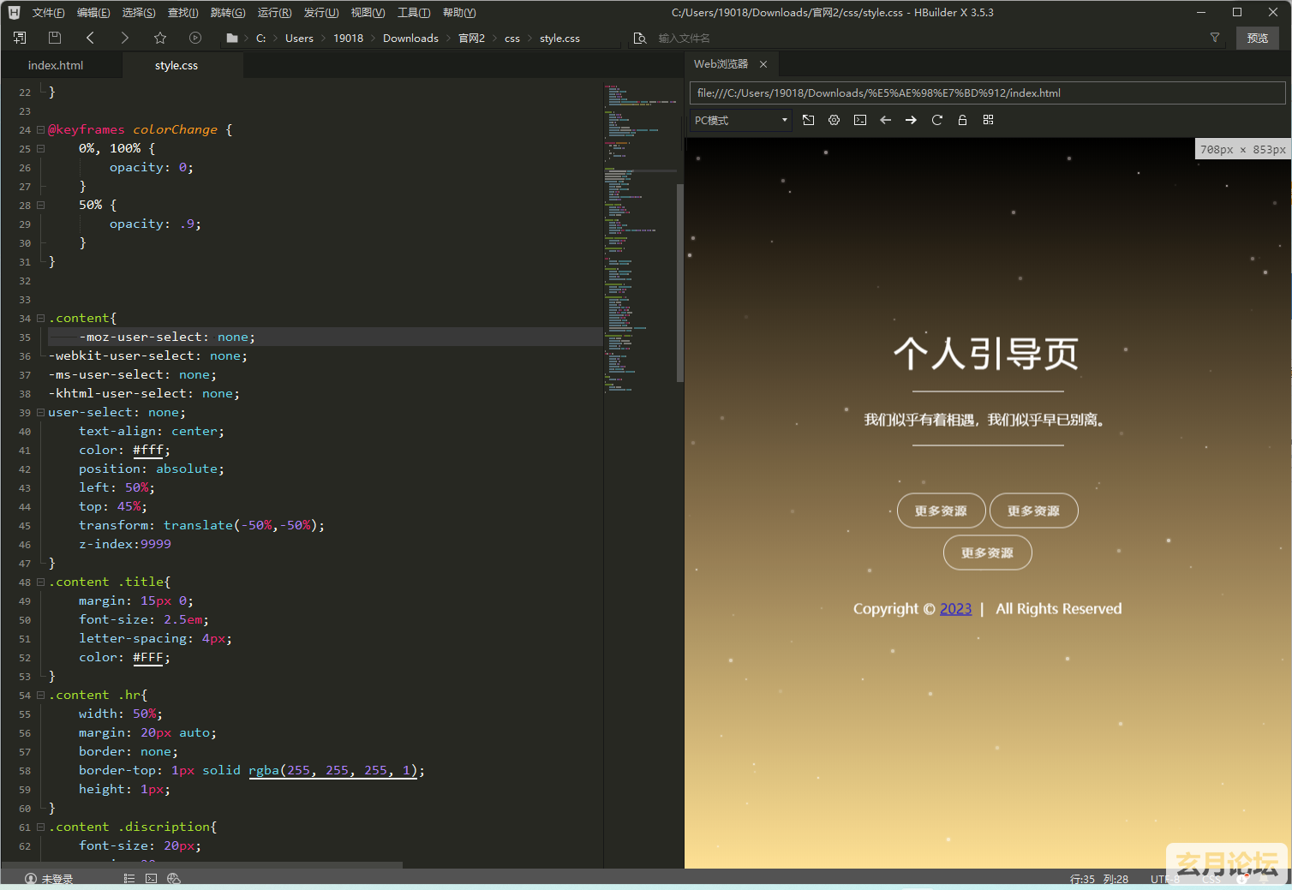Click the filter funnel icon
The width and height of the screenshot is (1292, 890).
(x=1215, y=38)
